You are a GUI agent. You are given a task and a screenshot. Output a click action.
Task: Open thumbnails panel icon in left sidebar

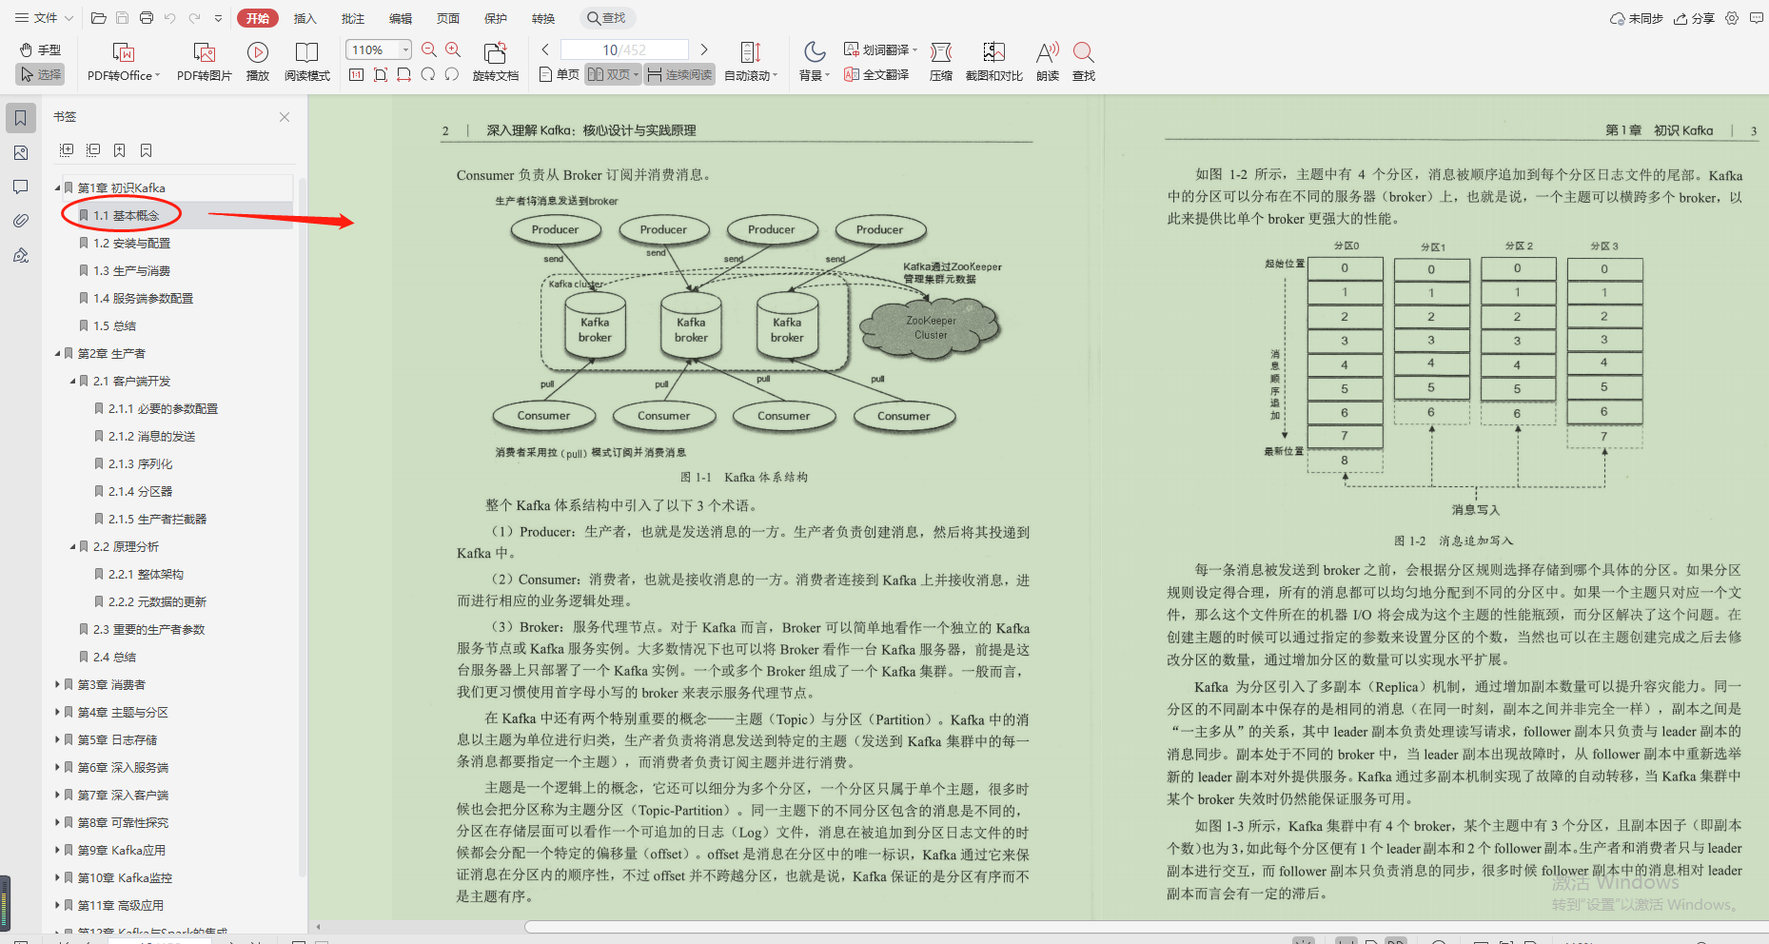point(21,153)
